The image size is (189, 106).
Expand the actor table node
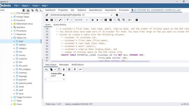[14, 41]
